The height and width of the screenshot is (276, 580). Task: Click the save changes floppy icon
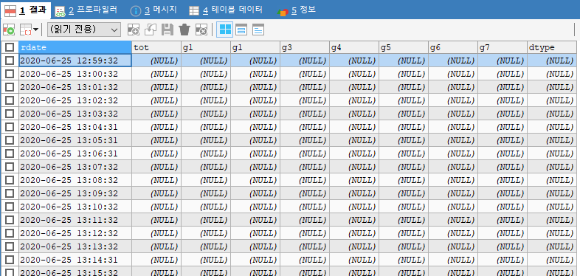[168, 30]
